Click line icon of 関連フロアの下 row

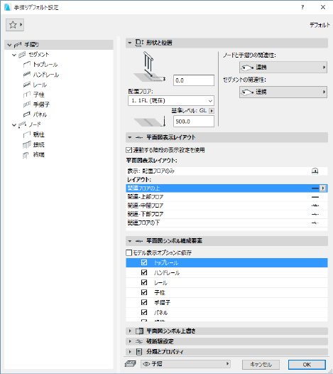(x=315, y=223)
